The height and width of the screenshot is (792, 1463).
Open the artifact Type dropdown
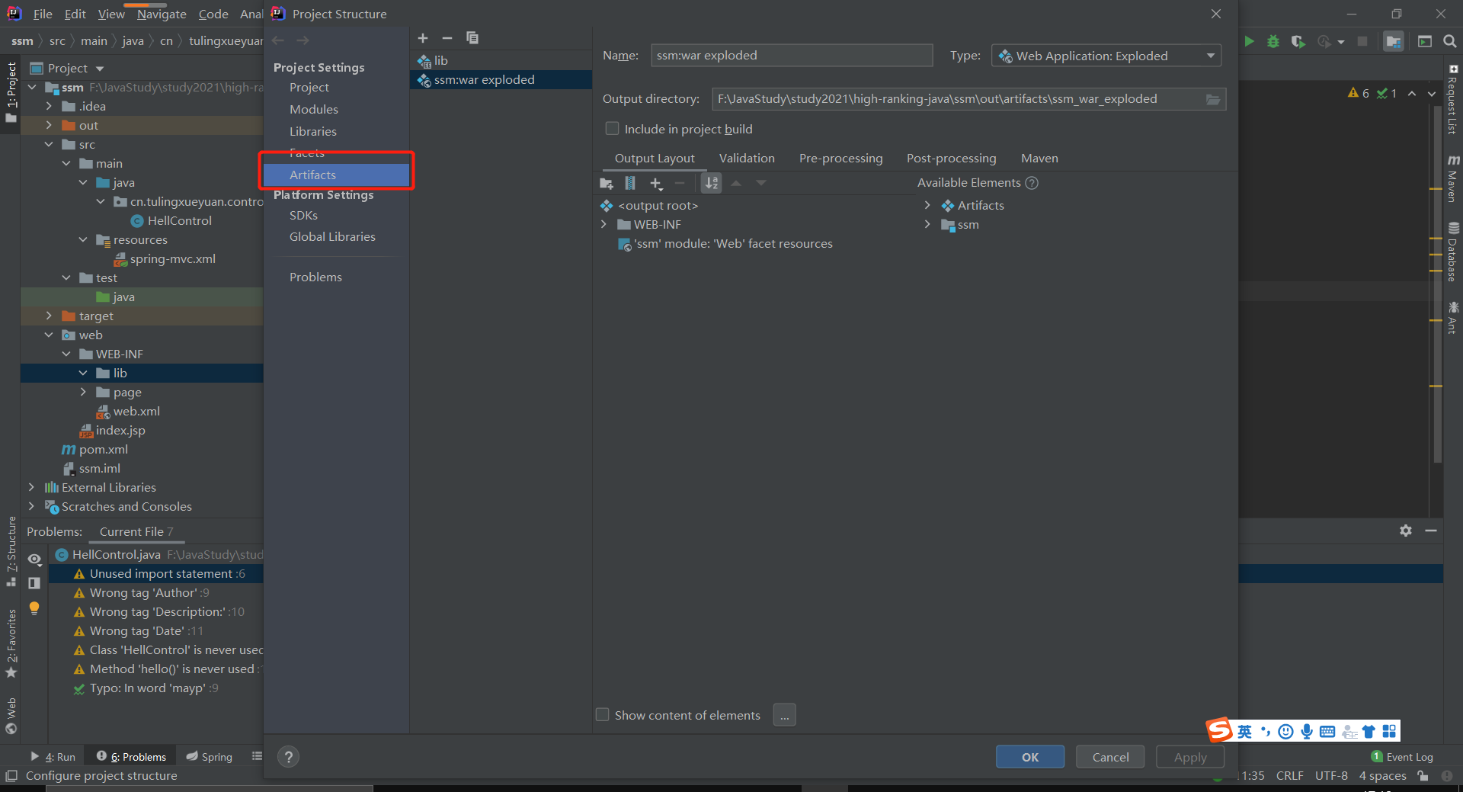(x=1211, y=55)
